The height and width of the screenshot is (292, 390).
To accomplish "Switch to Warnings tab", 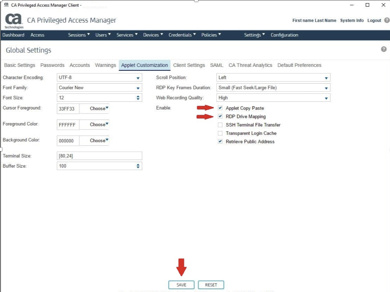I will [105, 65].
